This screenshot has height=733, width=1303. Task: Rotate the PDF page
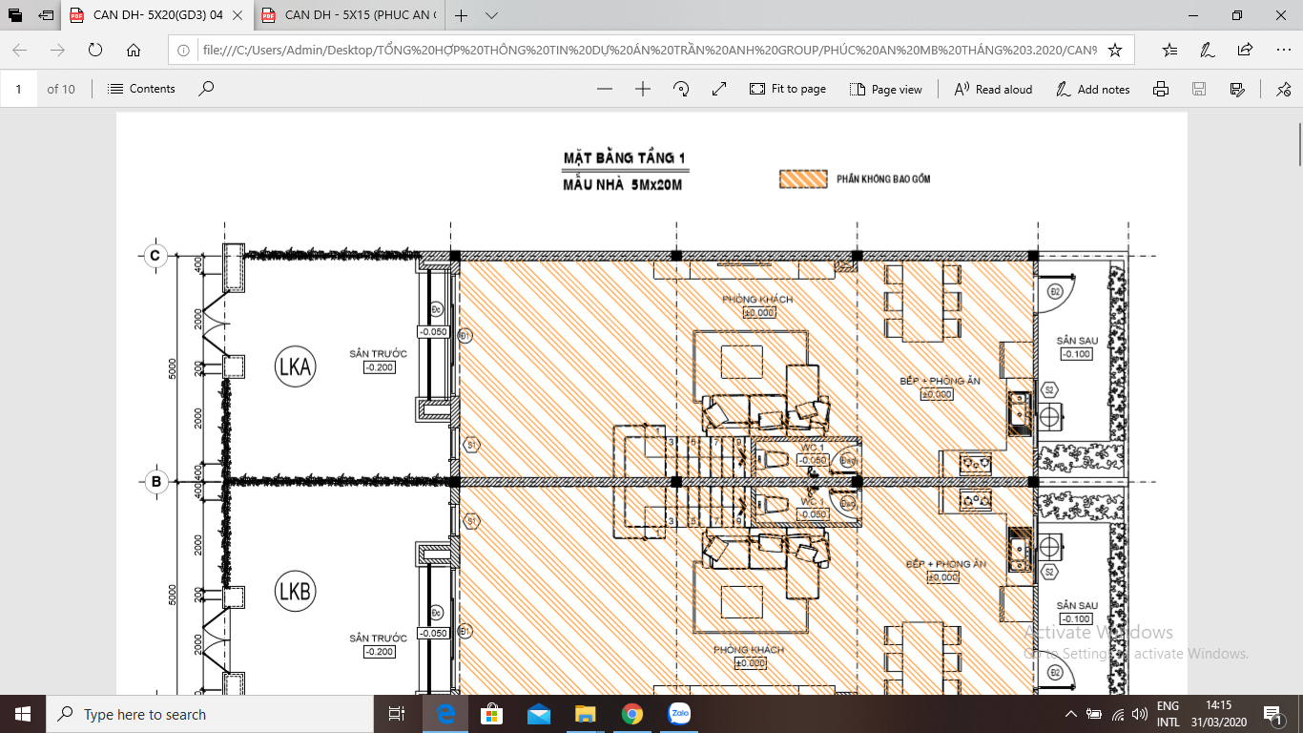pos(681,89)
